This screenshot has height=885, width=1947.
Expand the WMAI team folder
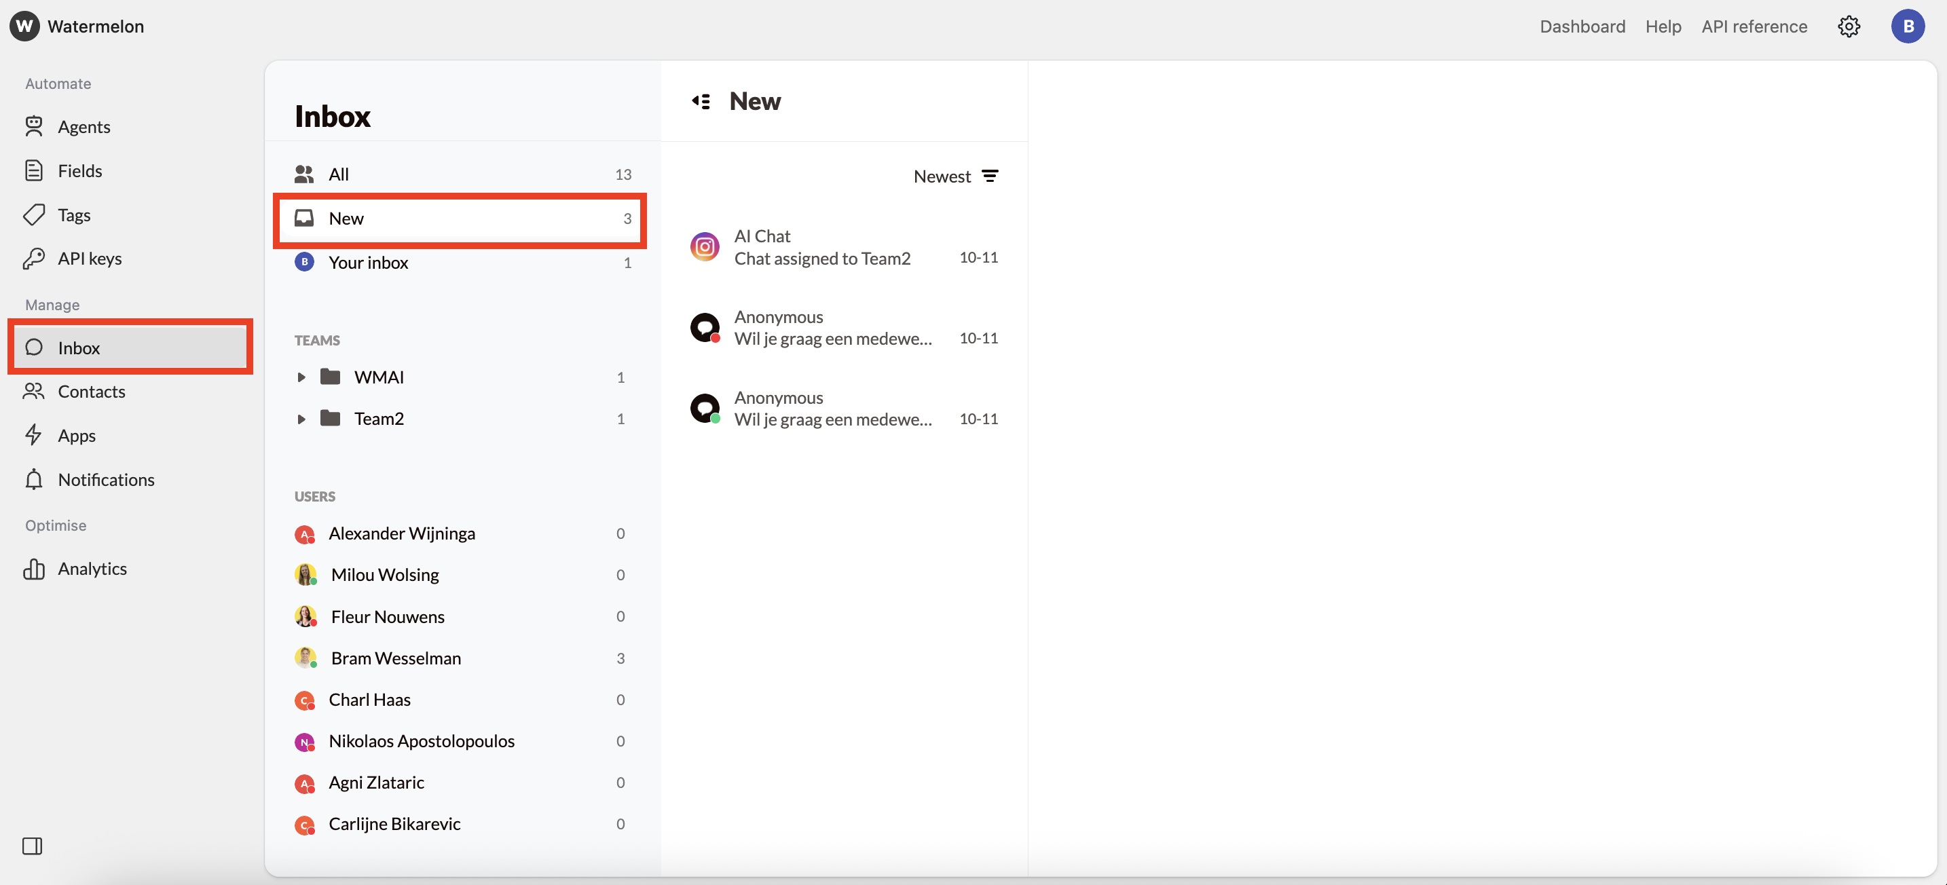pos(301,377)
